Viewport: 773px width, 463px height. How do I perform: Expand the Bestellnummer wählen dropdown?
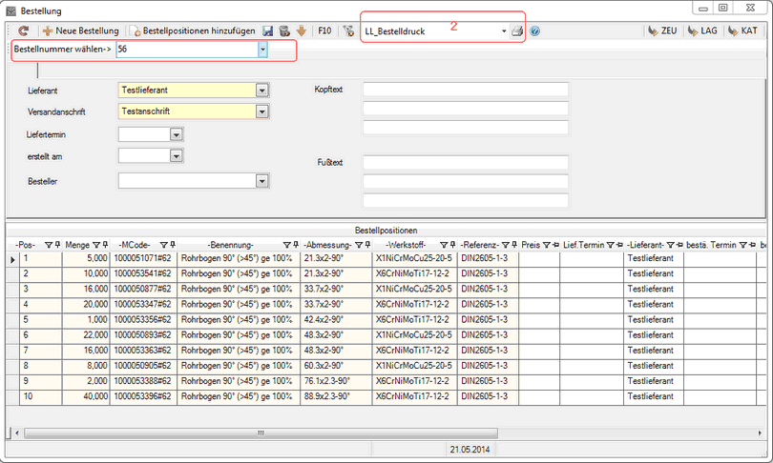click(262, 49)
